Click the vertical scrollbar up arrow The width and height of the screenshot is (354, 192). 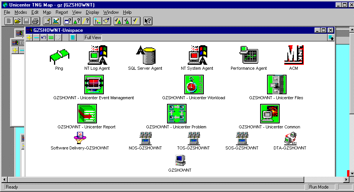pyautogui.click(x=352, y=30)
